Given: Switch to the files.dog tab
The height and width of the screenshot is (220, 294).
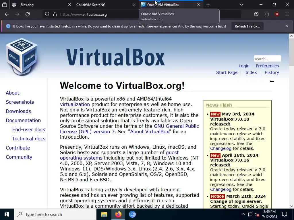Looking at the screenshot, I should 41,5.
